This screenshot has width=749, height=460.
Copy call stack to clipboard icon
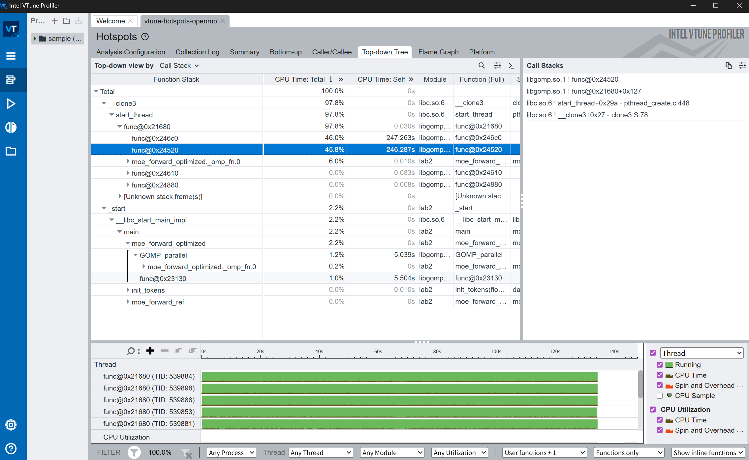(x=729, y=66)
